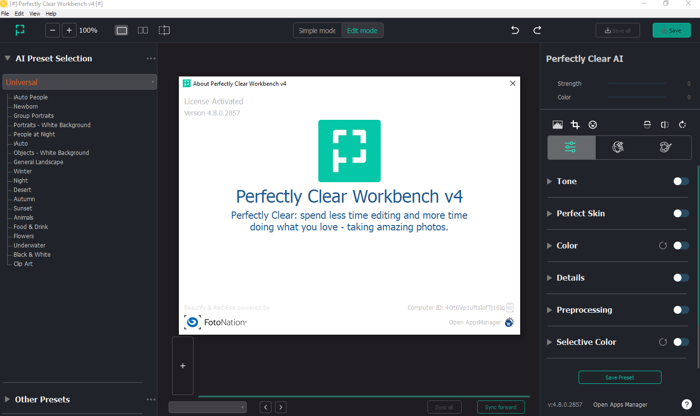700x416 pixels.
Task: Undo the last action
Action: [515, 30]
